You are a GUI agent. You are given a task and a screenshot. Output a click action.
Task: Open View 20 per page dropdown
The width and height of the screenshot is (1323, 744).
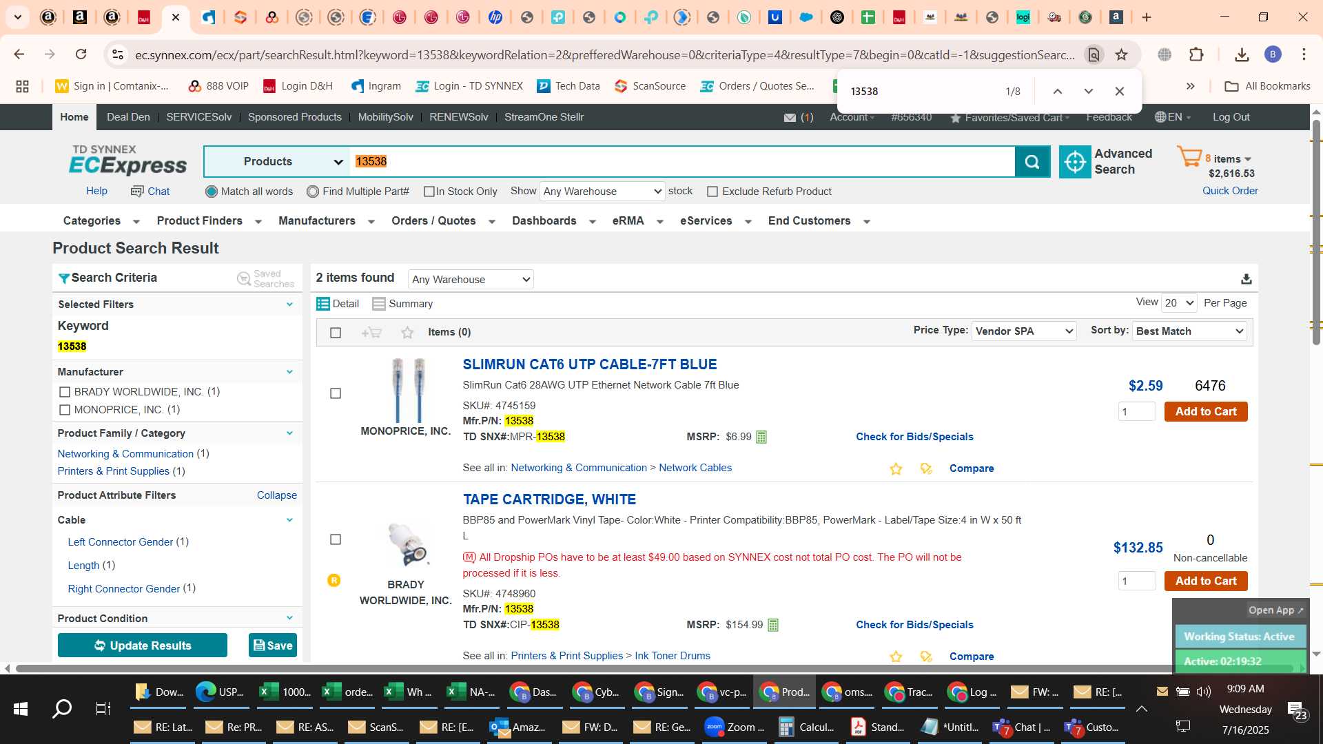(1179, 303)
